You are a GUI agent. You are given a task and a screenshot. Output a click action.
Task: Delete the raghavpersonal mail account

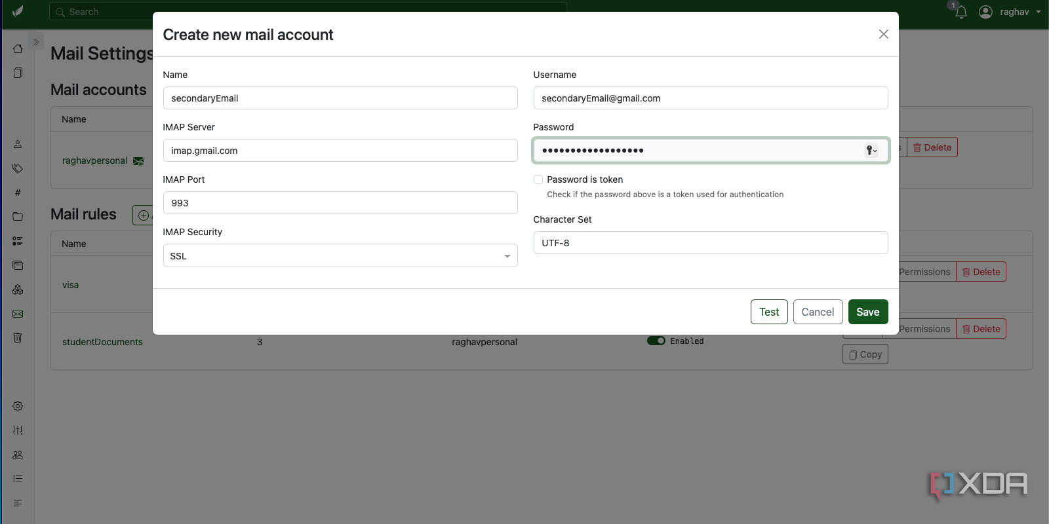[x=932, y=147]
